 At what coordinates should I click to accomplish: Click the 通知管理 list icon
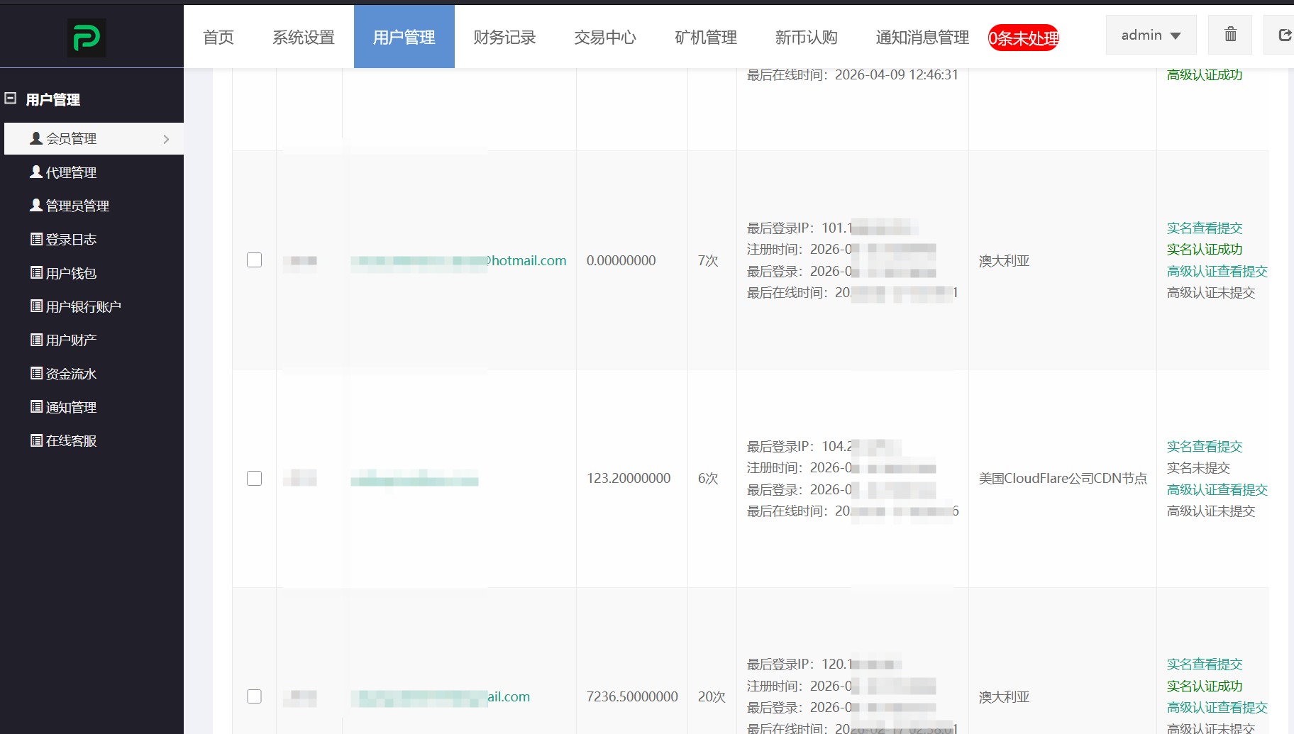point(36,406)
